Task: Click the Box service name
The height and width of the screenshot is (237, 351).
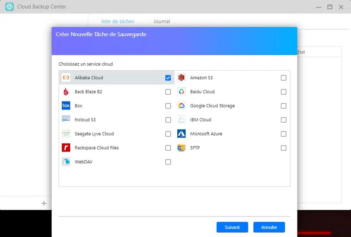Action: tap(79, 106)
